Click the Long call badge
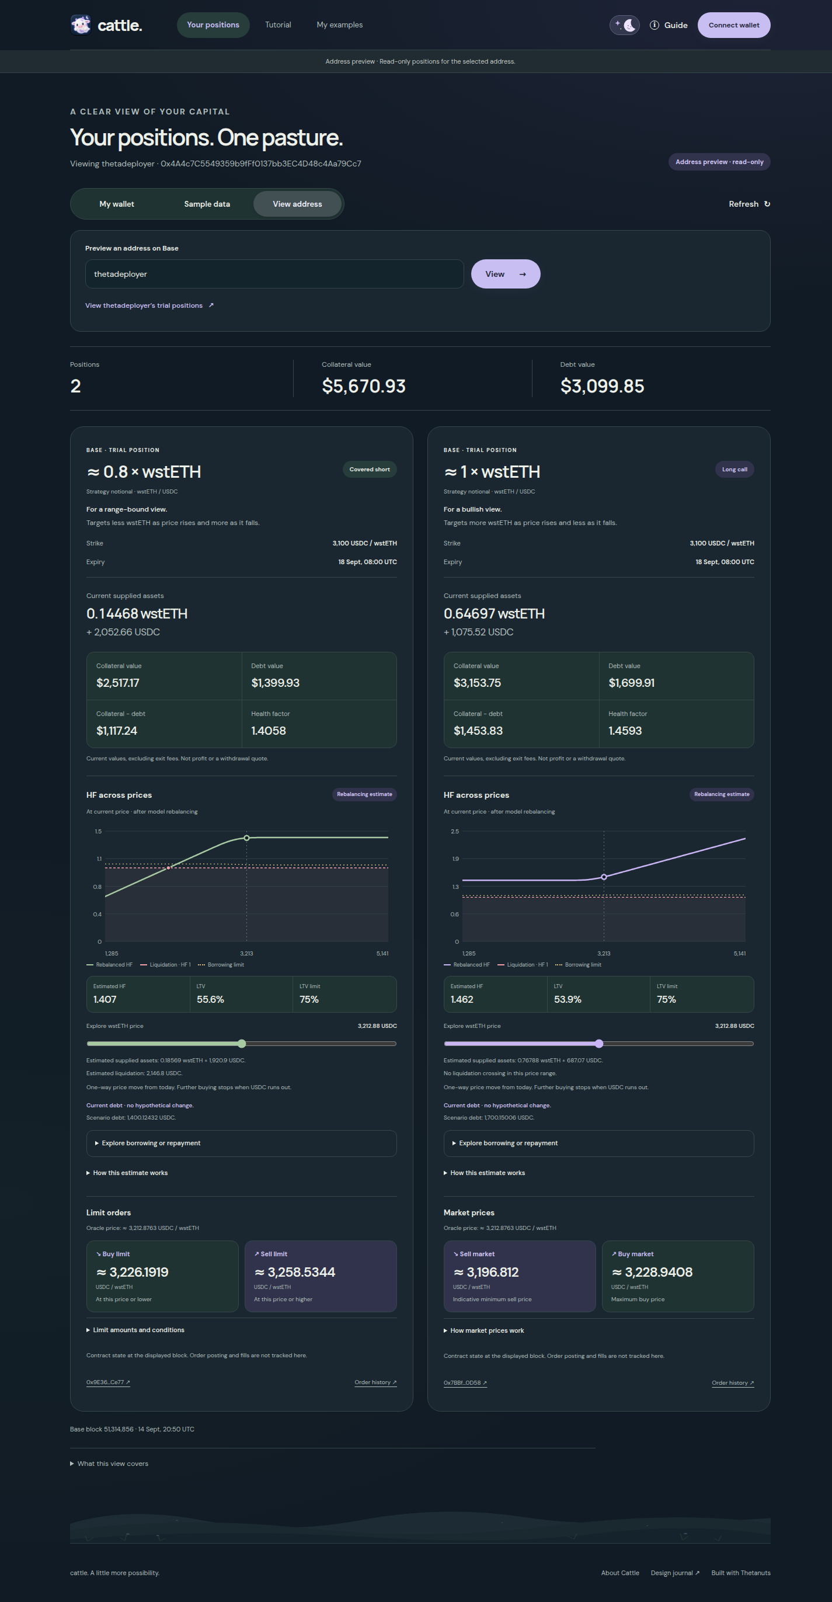 point(734,469)
